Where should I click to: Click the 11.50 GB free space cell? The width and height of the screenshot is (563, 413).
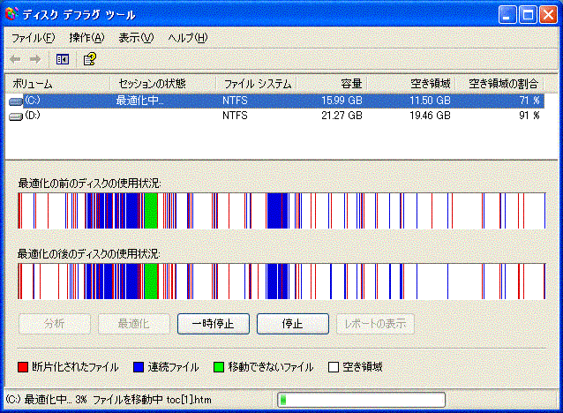pyautogui.click(x=430, y=101)
